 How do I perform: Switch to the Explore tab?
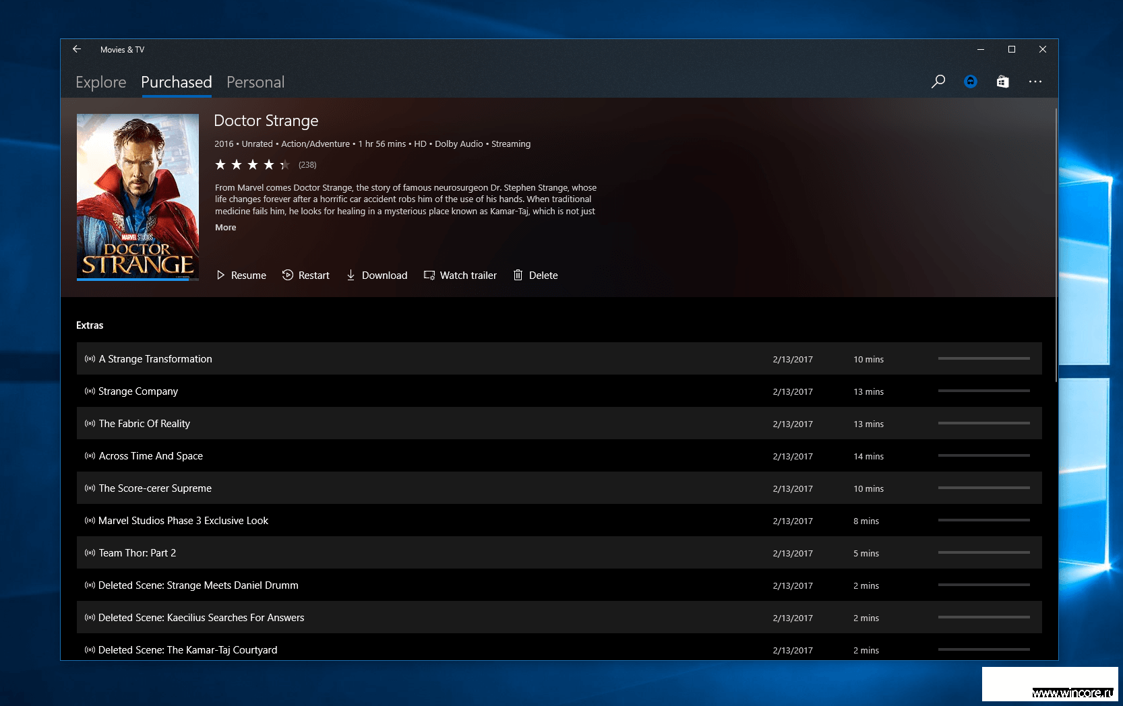(x=101, y=82)
